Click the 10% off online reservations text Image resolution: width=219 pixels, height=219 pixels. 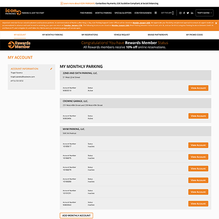[125, 47]
